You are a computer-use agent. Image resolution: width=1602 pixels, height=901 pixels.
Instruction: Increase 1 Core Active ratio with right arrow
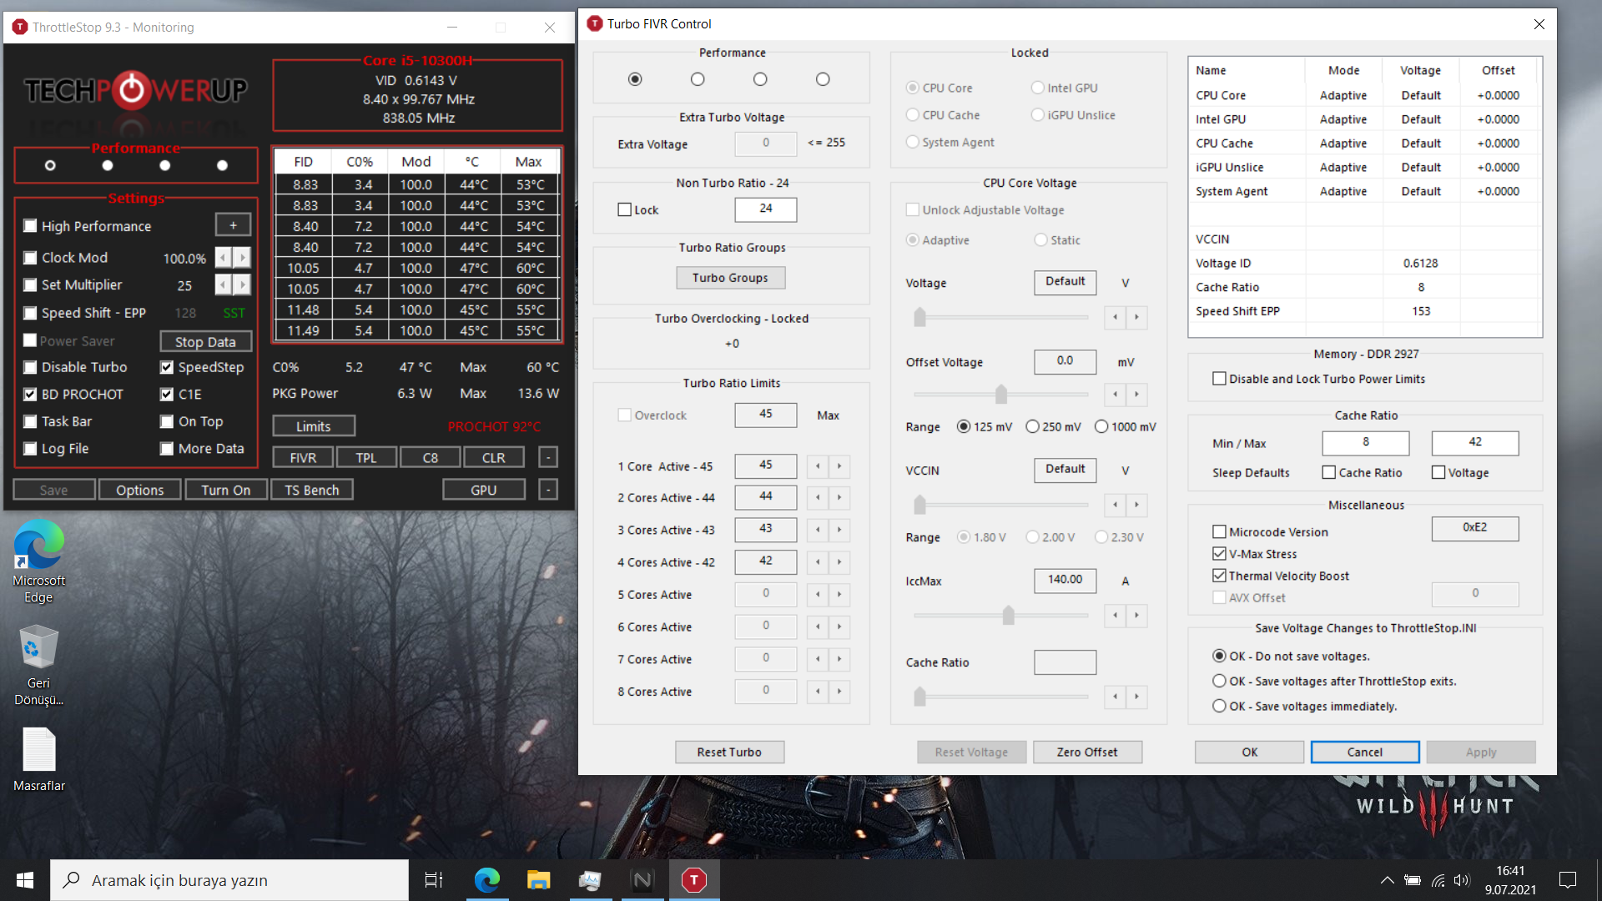(x=839, y=466)
